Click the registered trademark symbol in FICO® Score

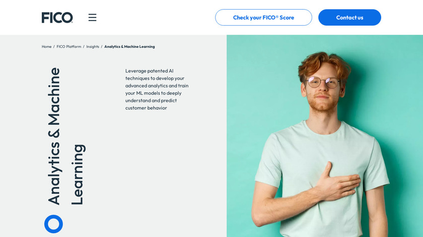click(x=277, y=16)
